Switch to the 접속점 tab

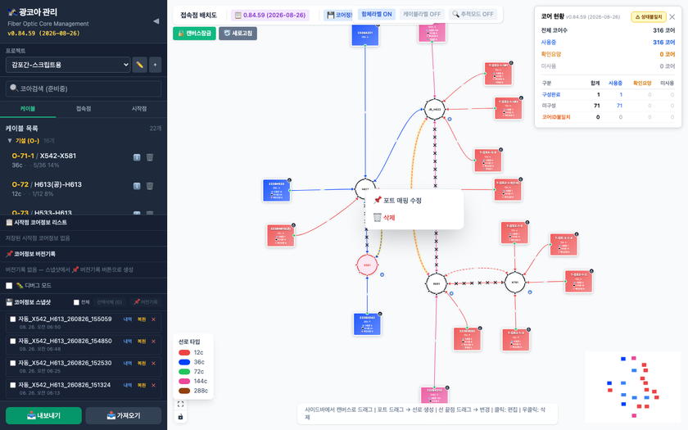(84, 109)
